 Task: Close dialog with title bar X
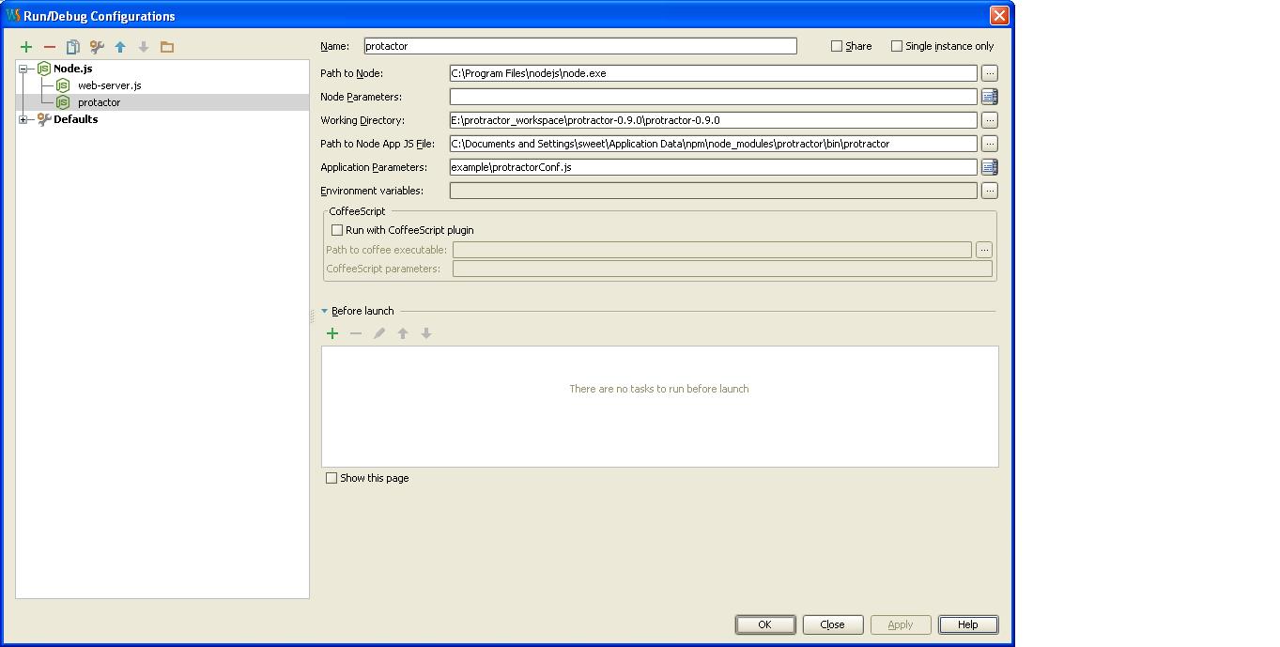pos(999,16)
